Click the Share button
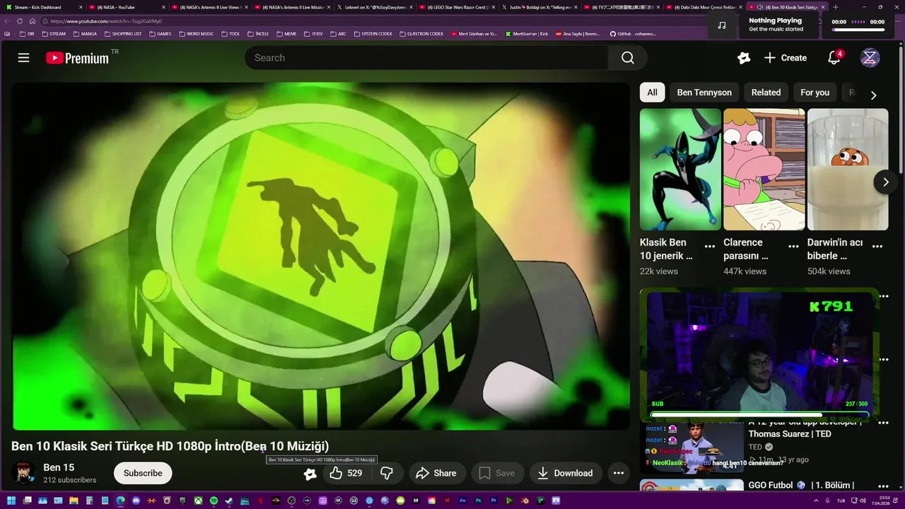The height and width of the screenshot is (509, 905). coord(436,473)
